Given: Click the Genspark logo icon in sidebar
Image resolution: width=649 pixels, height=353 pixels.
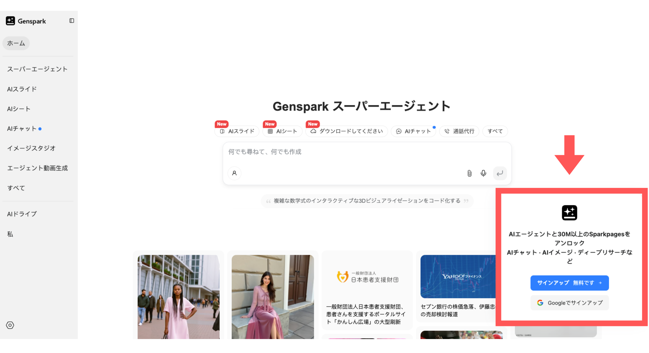Looking at the screenshot, I should (10, 21).
